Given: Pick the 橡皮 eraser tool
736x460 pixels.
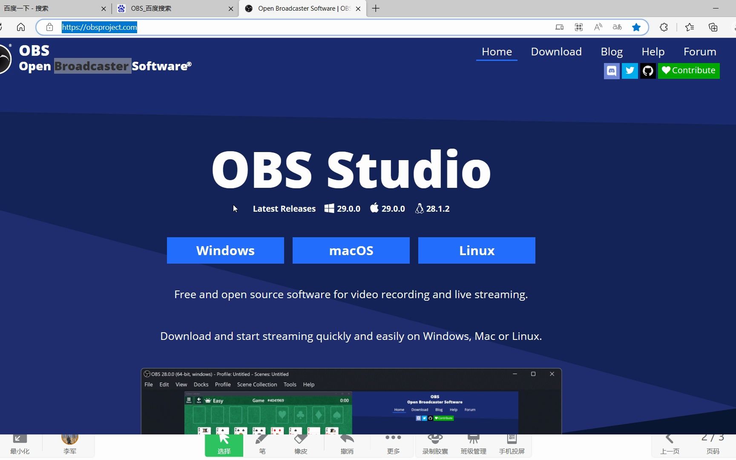Looking at the screenshot, I should point(300,445).
